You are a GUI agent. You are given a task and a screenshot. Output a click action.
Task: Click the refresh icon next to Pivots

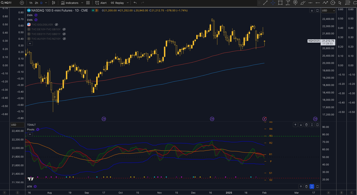point(38,129)
